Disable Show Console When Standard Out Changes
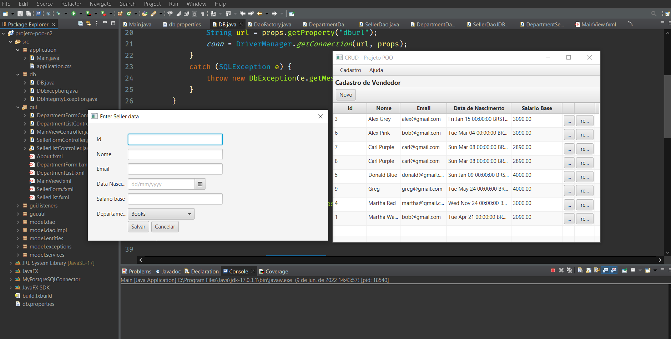The height and width of the screenshot is (339, 671). pos(606,270)
